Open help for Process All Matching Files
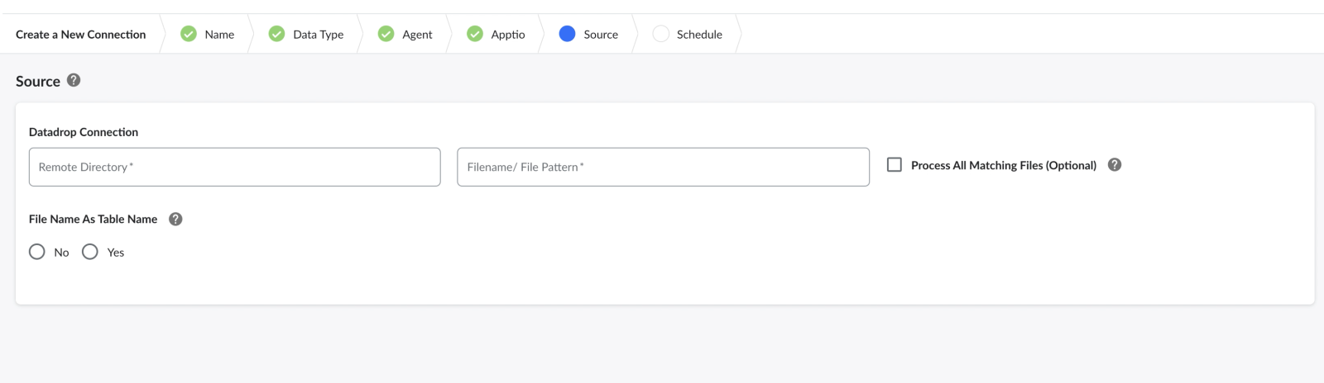Screen dimensions: 1324x383 [x=1115, y=165]
